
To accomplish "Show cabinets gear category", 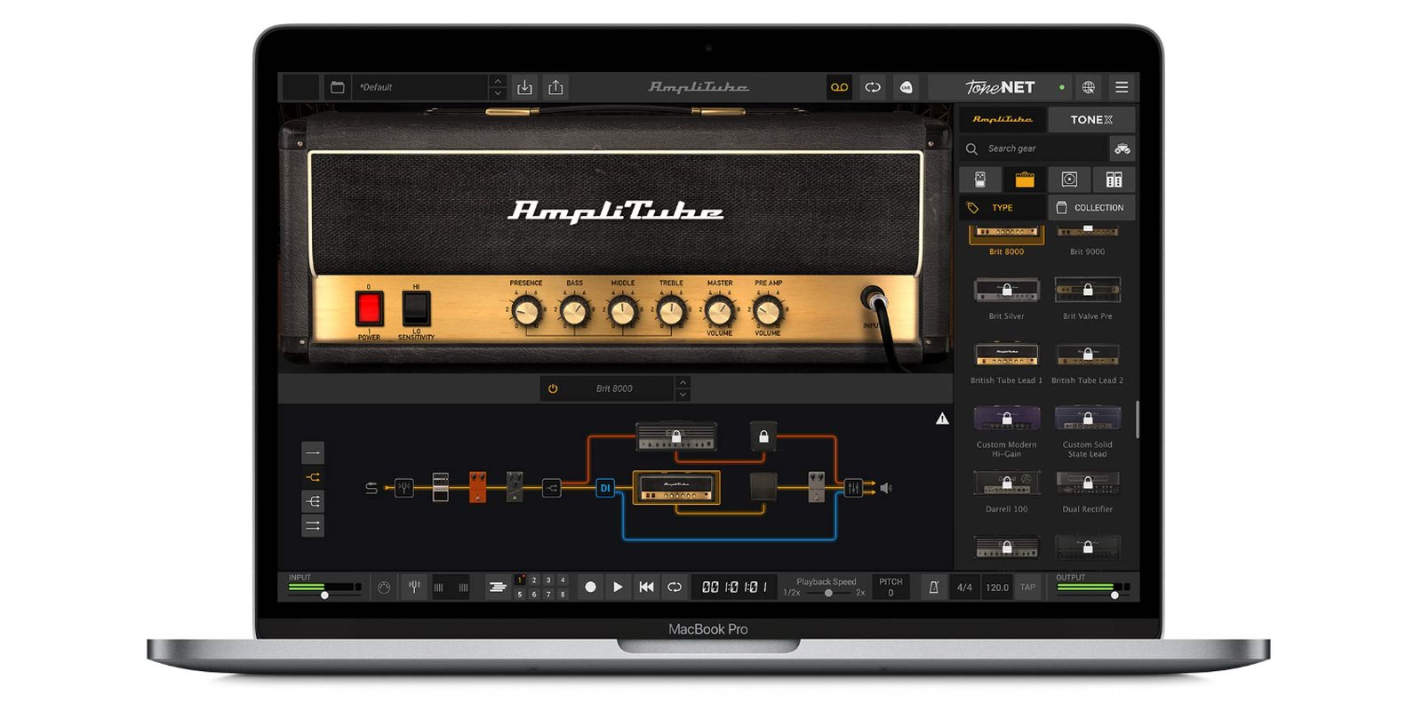I will pyautogui.click(x=1069, y=180).
